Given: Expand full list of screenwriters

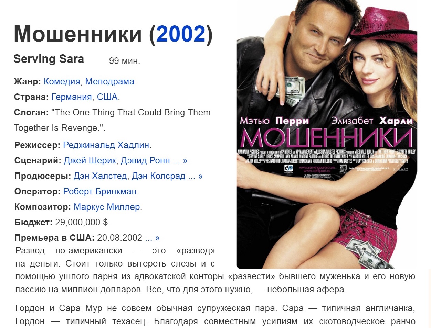Looking at the screenshot, I should [x=180, y=161].
